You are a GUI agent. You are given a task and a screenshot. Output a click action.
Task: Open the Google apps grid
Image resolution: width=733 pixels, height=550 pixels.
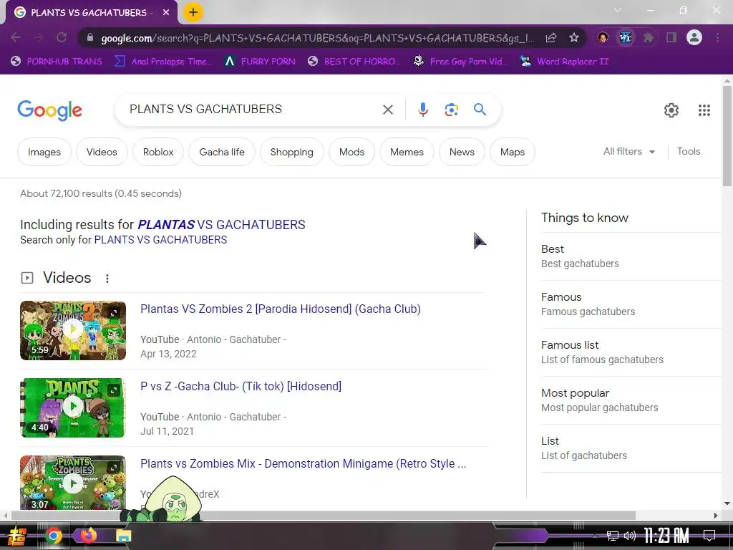point(704,110)
